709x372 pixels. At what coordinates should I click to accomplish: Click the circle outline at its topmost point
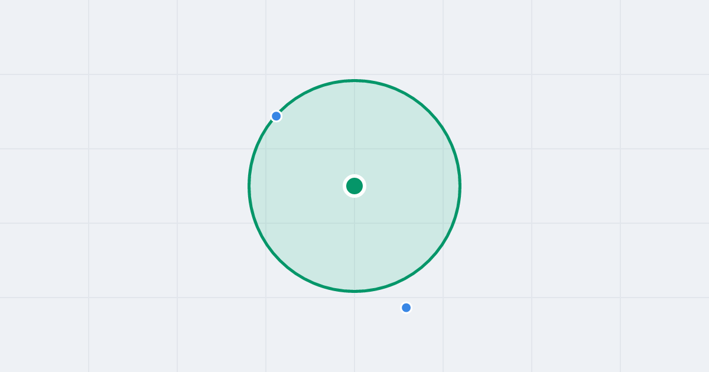point(354,80)
